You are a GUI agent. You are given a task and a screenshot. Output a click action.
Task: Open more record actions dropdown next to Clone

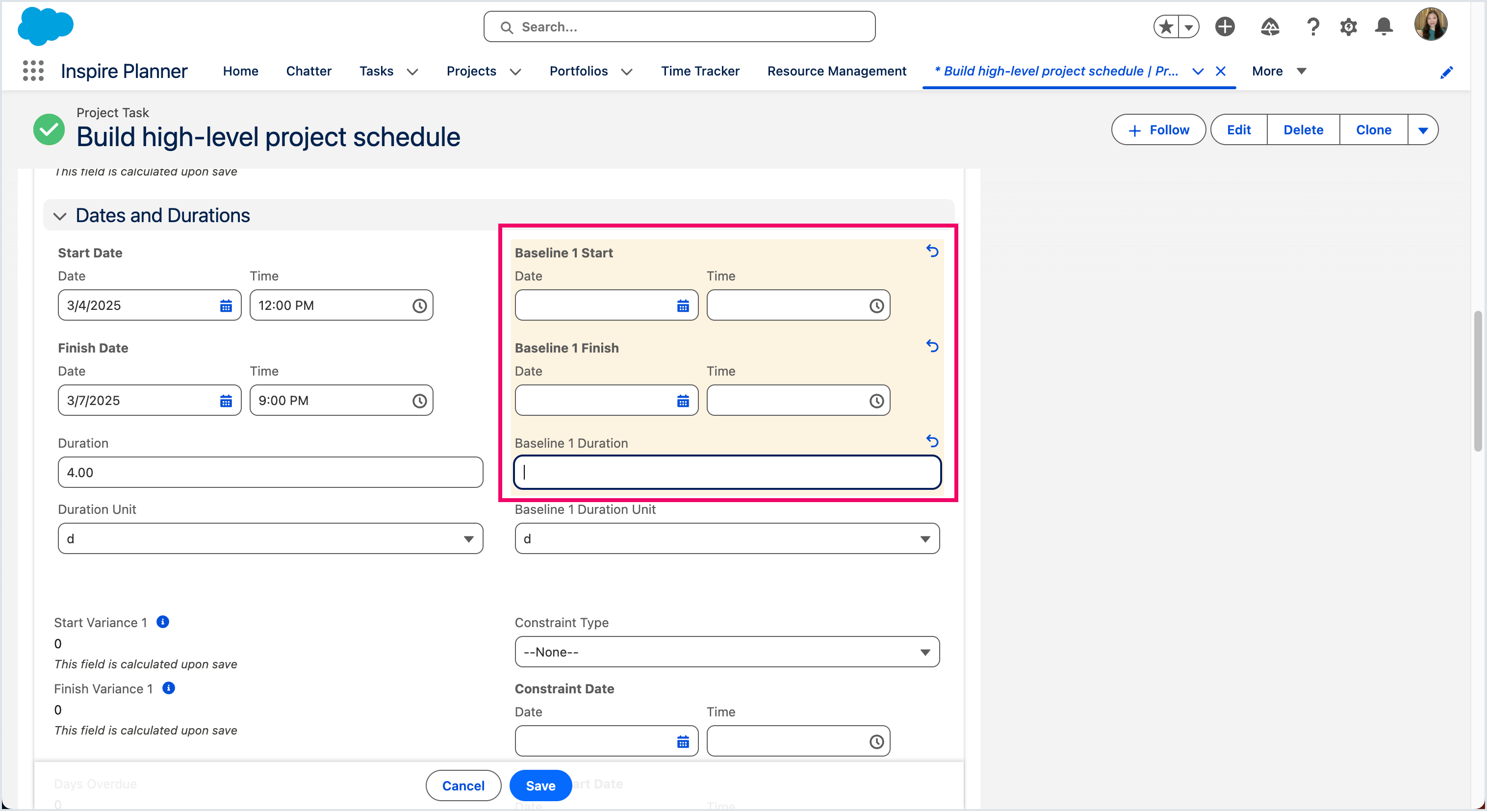click(x=1423, y=130)
